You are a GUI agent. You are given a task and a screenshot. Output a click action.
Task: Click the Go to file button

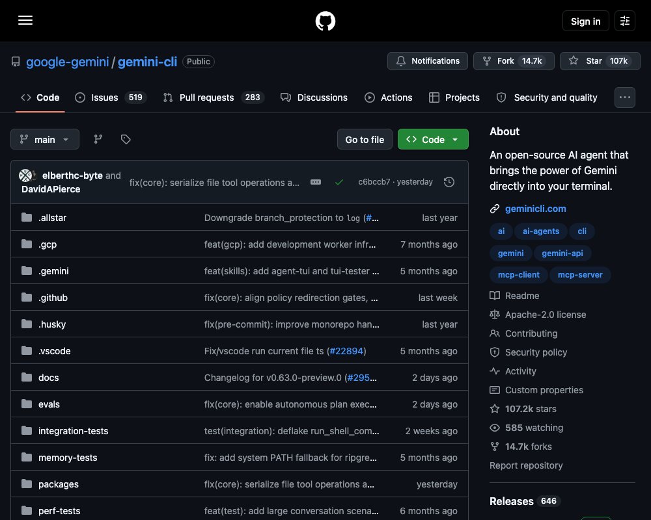(365, 140)
